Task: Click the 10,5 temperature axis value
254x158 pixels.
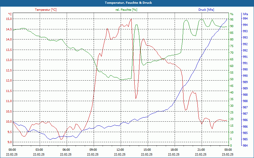Action: click(x=9, y=112)
